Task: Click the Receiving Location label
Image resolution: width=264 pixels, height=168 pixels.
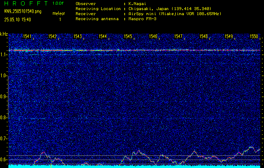Action: [x=98, y=8]
